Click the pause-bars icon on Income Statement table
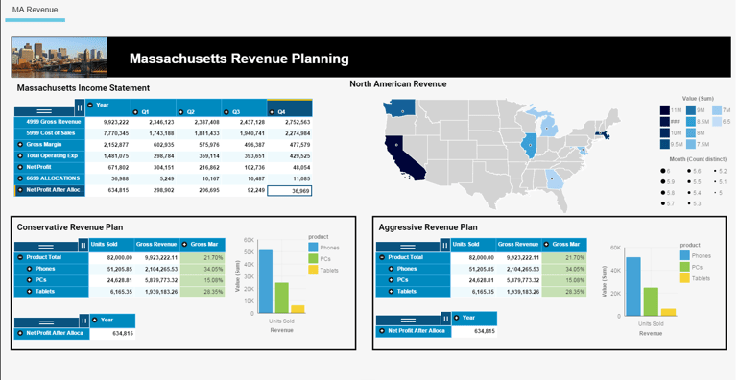This screenshot has height=380, width=739. [79, 107]
